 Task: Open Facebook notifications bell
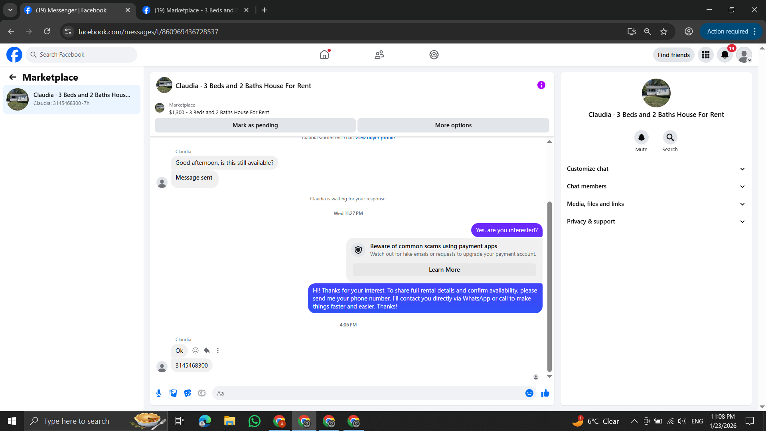point(725,55)
